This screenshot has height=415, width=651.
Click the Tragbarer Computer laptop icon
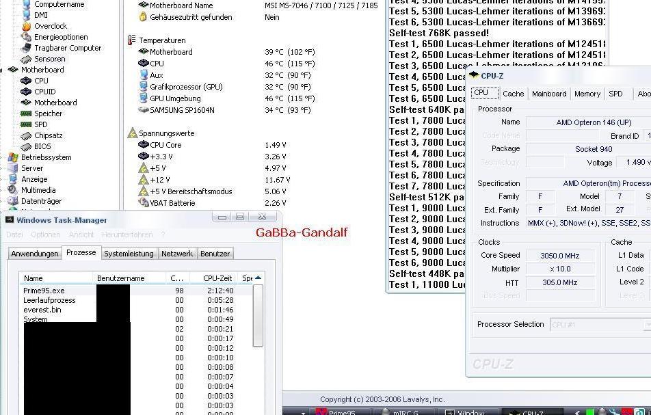[26, 48]
